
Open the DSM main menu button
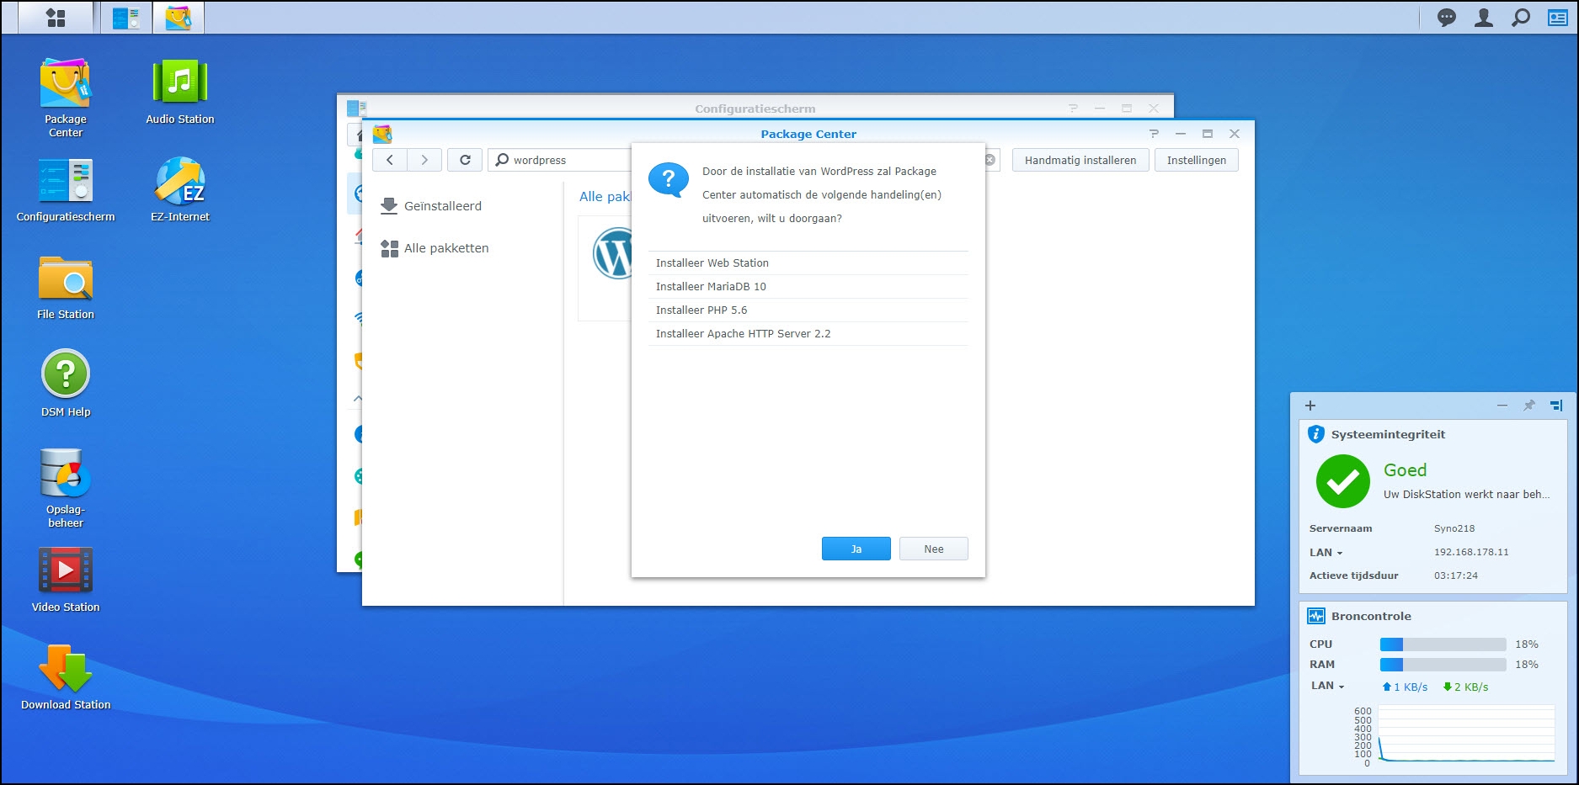coord(56,17)
